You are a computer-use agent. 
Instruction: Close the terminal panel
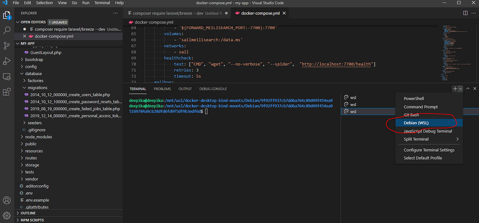coord(475,89)
